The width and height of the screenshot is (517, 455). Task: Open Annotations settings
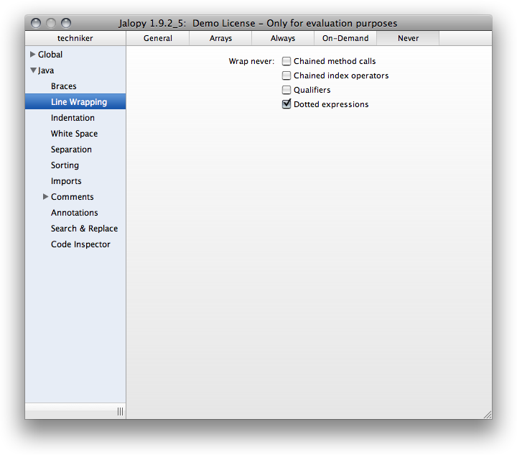click(x=75, y=213)
